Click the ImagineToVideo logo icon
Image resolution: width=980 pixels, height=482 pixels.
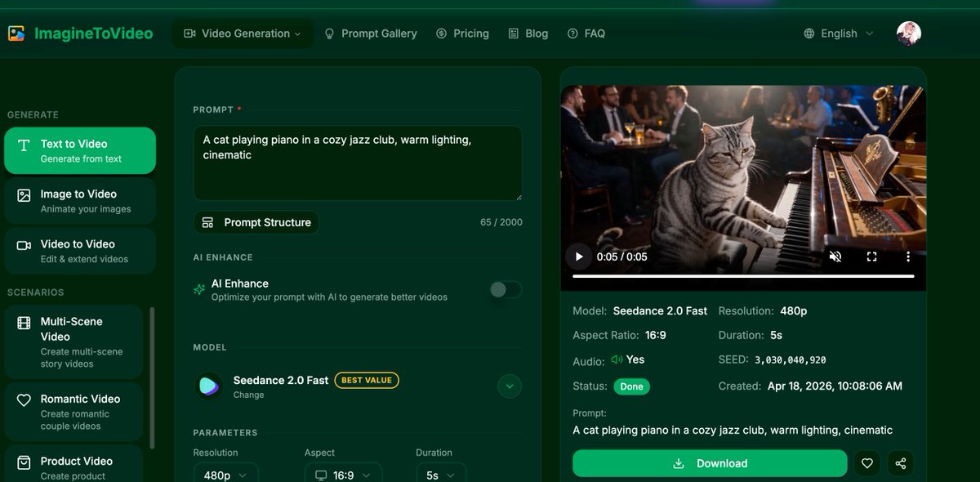tap(16, 33)
